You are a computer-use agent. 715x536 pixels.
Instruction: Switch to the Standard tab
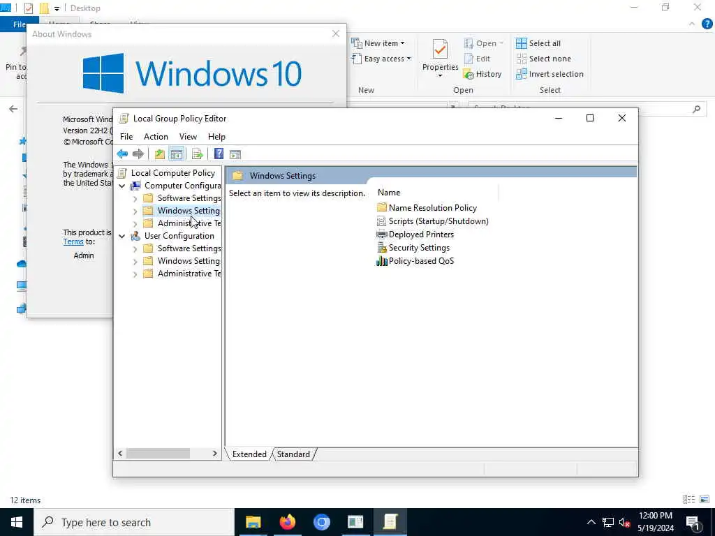(x=293, y=454)
